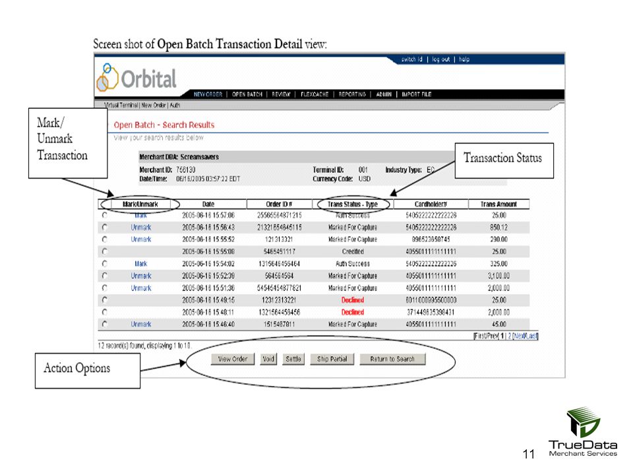Open the REPORTING menu

352,94
